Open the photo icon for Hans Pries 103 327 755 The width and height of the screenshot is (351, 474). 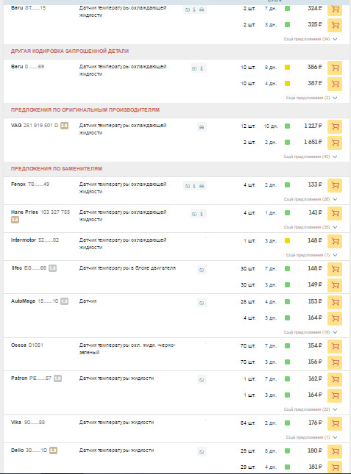[x=194, y=214]
